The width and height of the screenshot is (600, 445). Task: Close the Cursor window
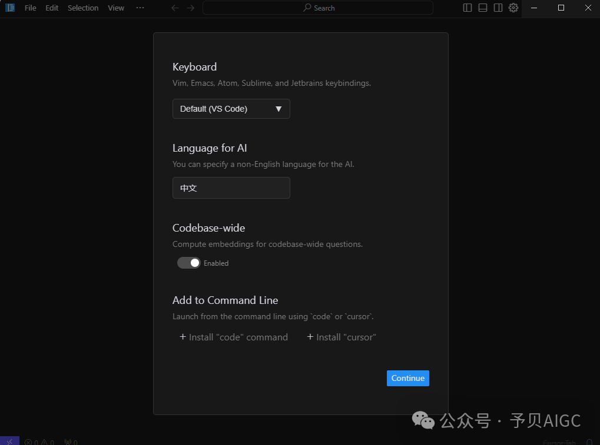[588, 8]
